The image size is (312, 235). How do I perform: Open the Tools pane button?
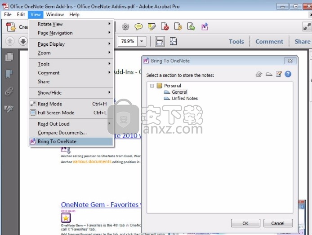coord(236,41)
